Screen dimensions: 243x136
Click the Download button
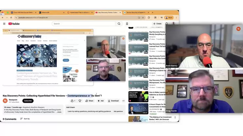click(x=113, y=101)
